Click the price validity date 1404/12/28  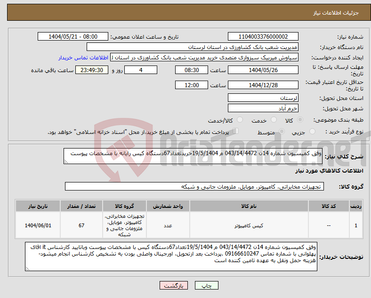click(x=263, y=85)
